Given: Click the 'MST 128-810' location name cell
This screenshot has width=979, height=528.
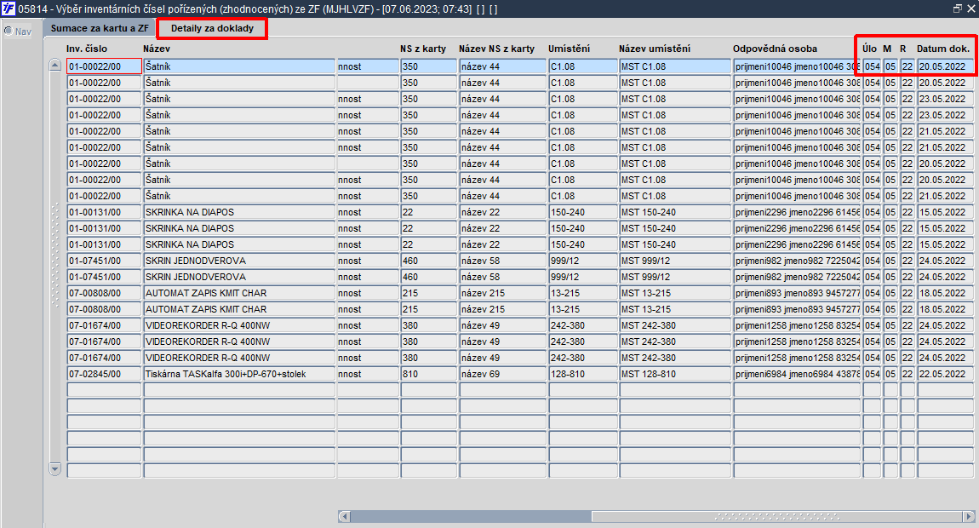Looking at the screenshot, I should point(675,374).
